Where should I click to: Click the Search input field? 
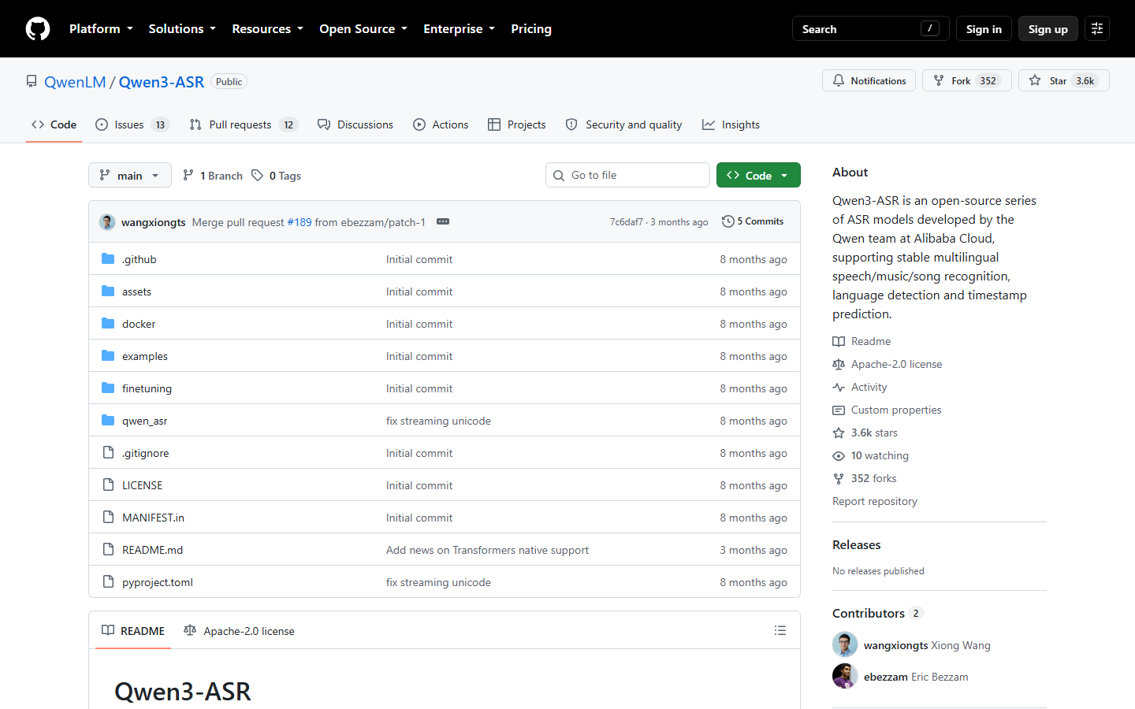[x=870, y=29]
